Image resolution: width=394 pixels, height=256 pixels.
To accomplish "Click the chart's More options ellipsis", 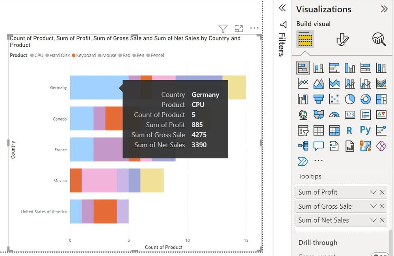I will tap(255, 28).
